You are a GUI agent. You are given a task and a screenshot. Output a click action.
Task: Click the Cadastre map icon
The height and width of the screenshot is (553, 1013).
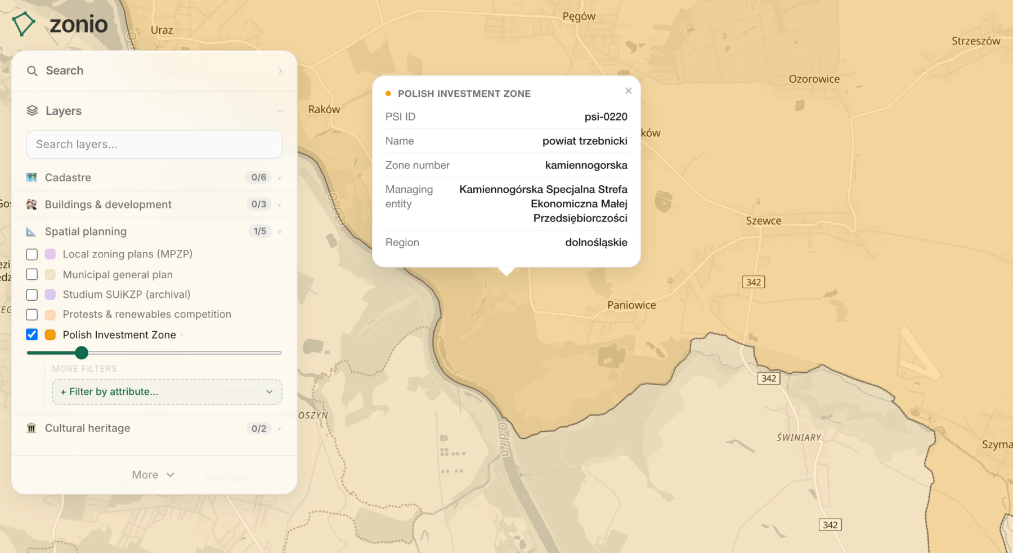(x=32, y=177)
